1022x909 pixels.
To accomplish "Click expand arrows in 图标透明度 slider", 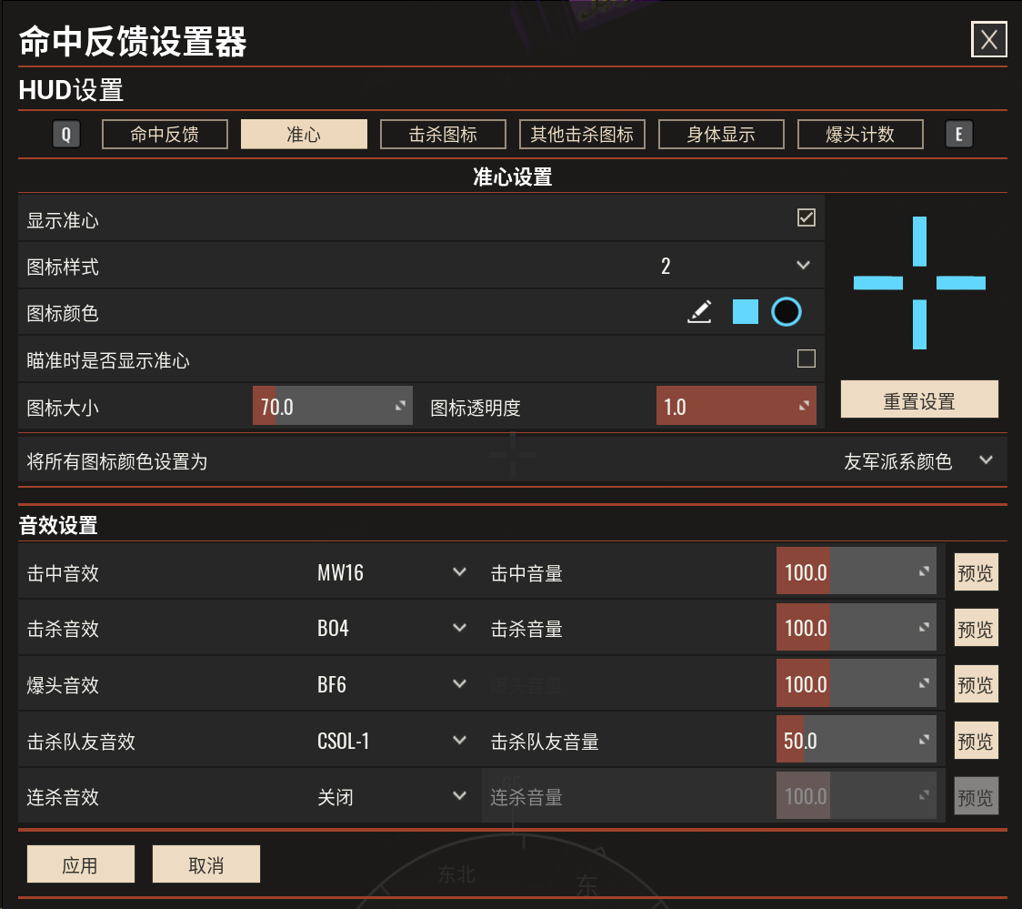I will pos(805,406).
